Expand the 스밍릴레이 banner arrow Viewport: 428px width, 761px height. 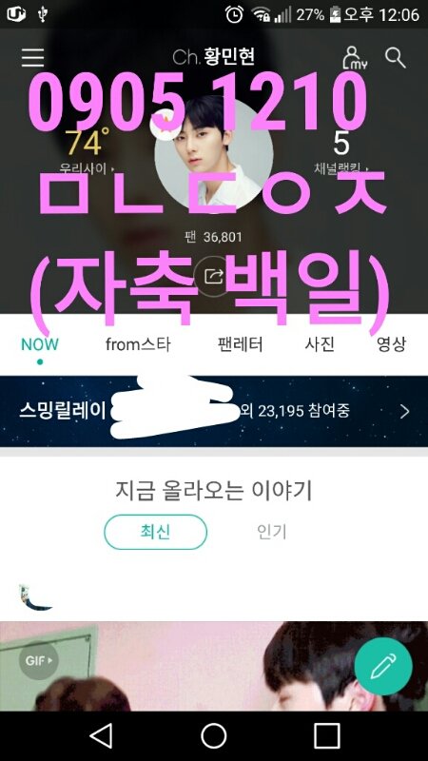click(405, 412)
